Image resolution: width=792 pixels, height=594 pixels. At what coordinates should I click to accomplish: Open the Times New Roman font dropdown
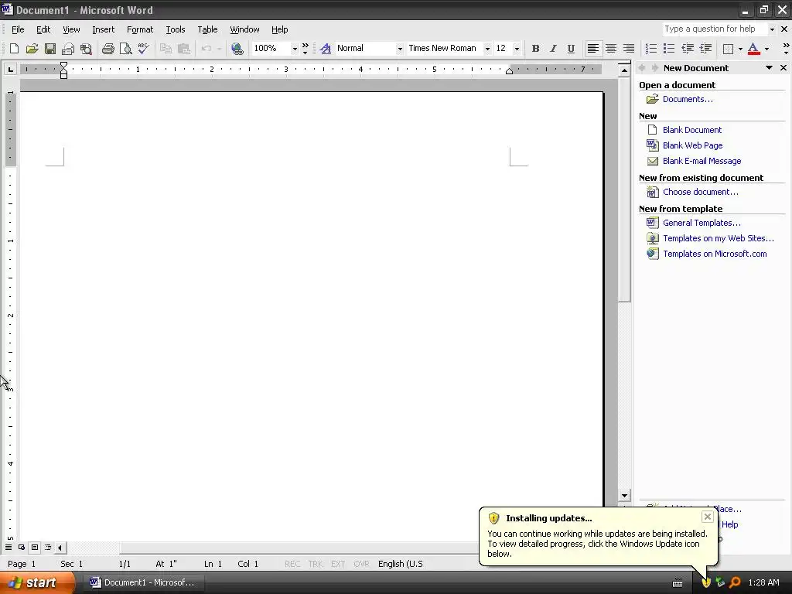pyautogui.click(x=487, y=49)
